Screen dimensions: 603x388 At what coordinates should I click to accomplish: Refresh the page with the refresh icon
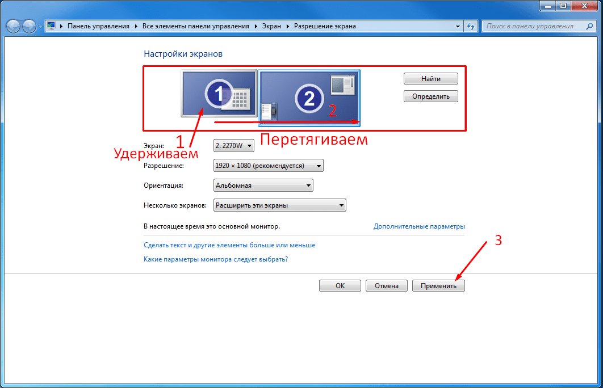(471, 26)
